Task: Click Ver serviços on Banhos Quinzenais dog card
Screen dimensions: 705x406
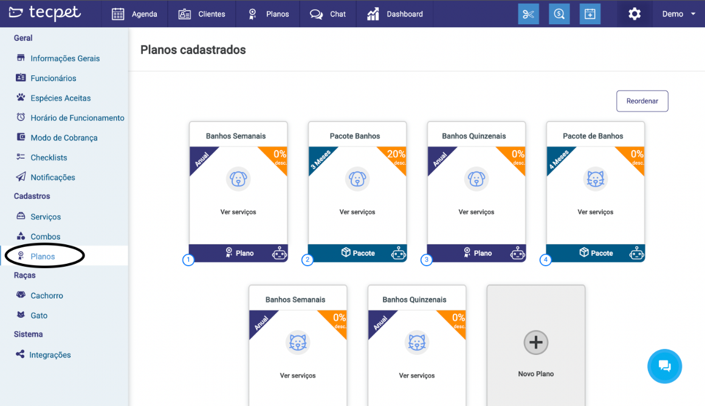Action: click(476, 212)
